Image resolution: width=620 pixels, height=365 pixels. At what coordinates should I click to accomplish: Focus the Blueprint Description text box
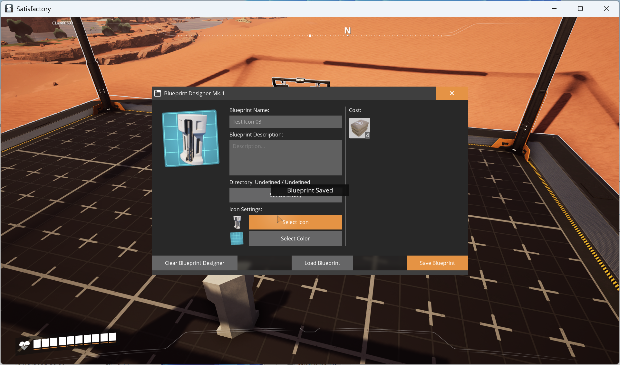[x=286, y=158]
